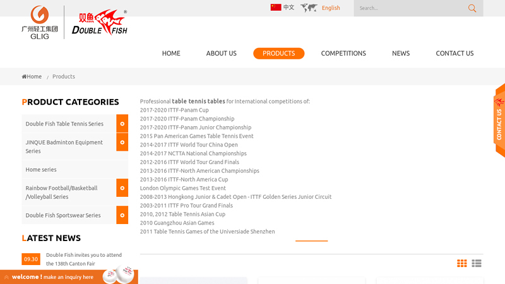Click the GLIG logo
This screenshot has width=505, height=284.
(x=40, y=22)
